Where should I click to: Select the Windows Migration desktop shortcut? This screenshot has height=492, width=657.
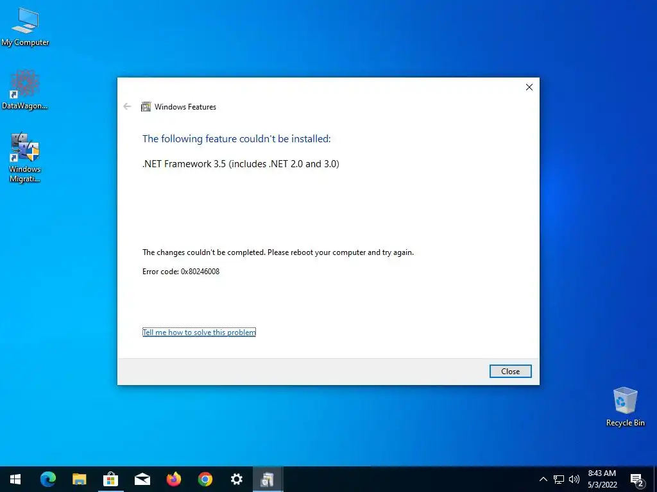25,158
